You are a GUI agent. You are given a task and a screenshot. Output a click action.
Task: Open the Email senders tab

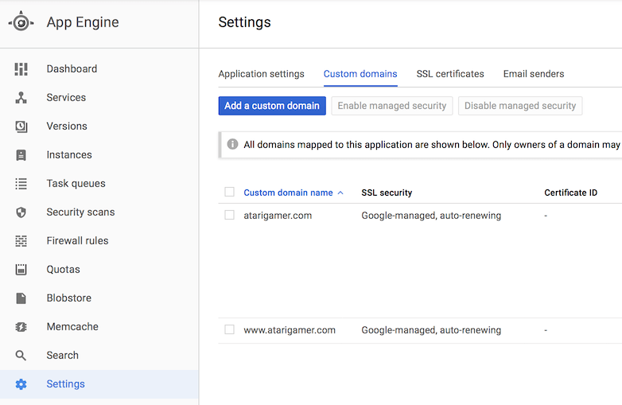[x=534, y=74]
